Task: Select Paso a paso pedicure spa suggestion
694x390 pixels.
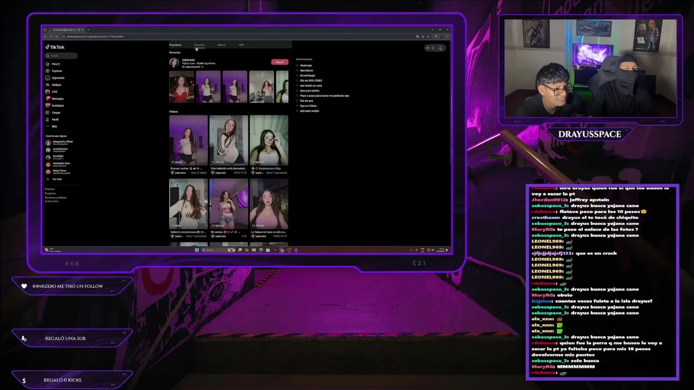Action: pos(324,96)
